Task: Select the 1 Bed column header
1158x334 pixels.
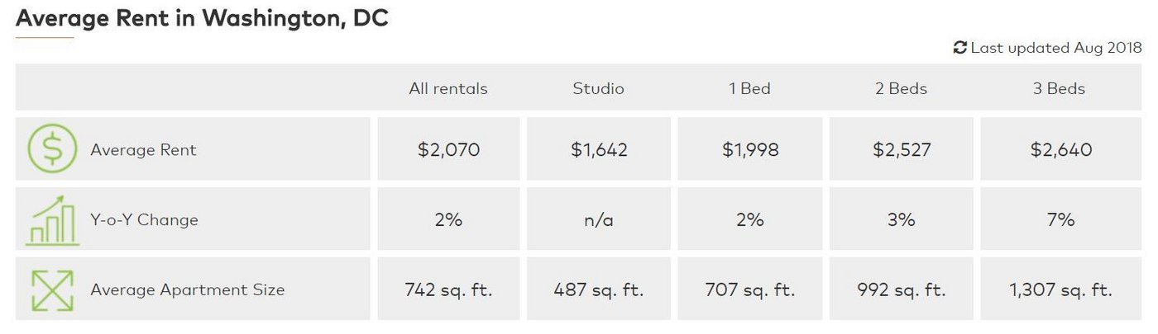Action: point(749,88)
